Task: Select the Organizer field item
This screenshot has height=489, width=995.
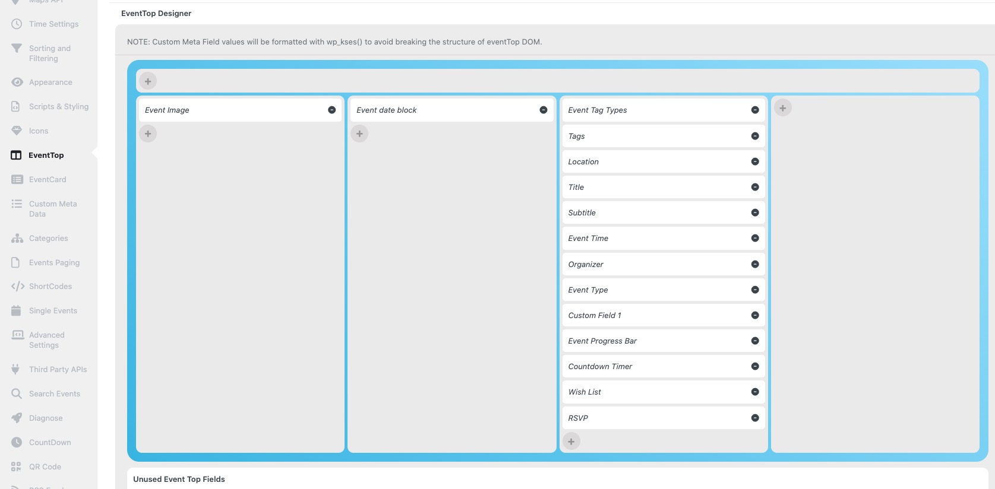Action: (x=663, y=264)
